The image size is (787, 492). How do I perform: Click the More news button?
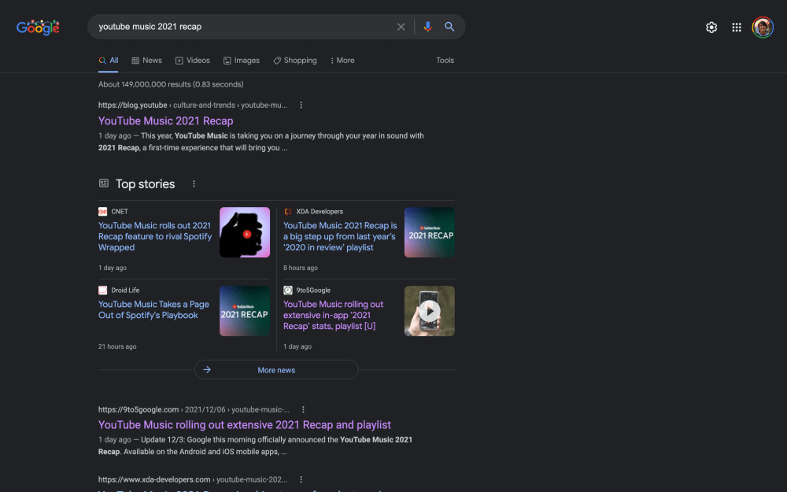[x=276, y=370]
